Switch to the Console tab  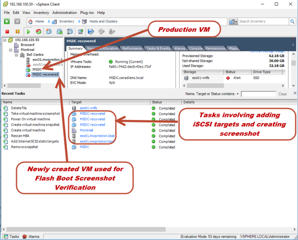tap(196, 49)
